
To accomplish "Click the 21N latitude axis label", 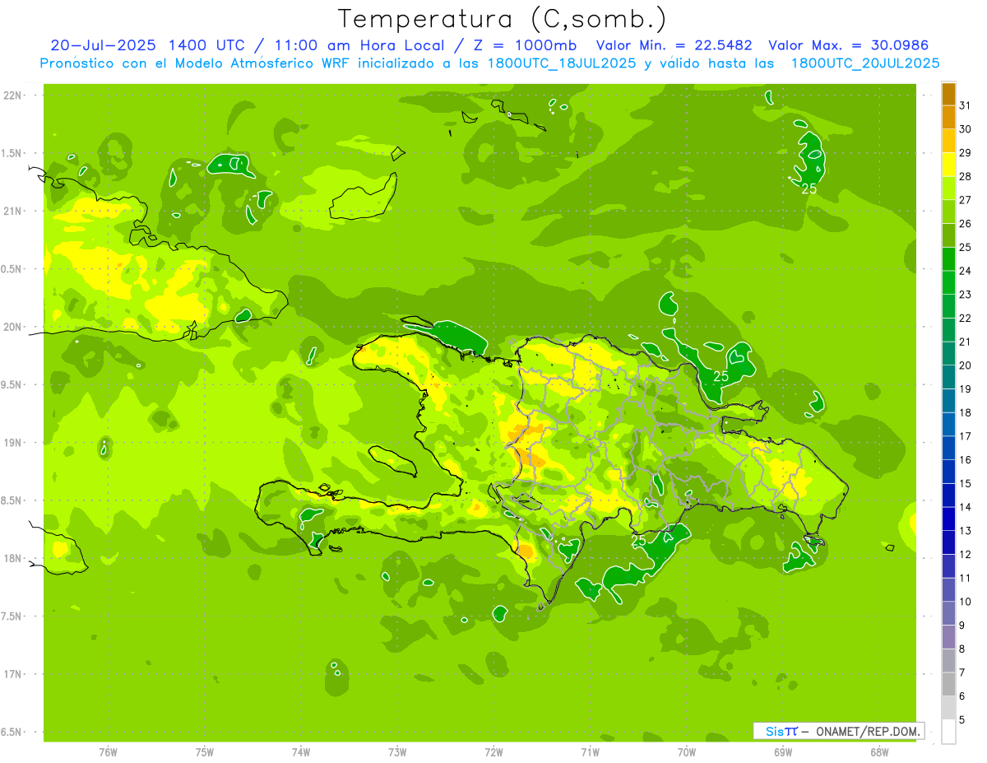I will 12,212.
